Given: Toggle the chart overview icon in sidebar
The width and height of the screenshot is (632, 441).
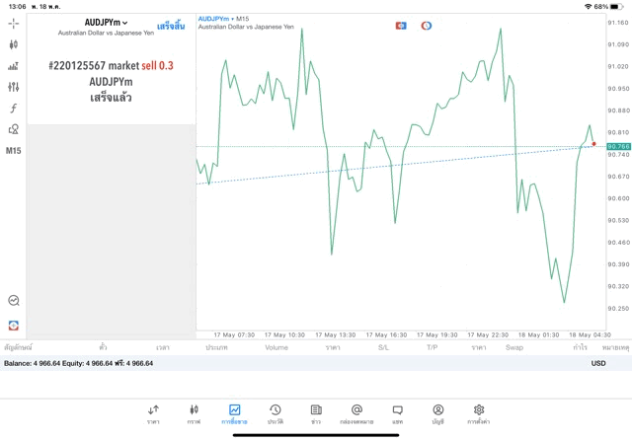Looking at the screenshot, I should 13,301.
